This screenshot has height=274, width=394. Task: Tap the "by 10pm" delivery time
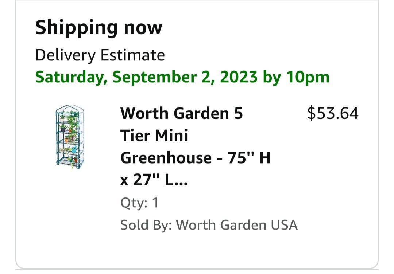(296, 77)
